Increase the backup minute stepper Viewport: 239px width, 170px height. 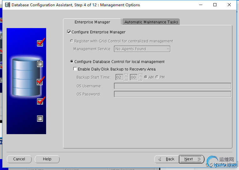[141, 75]
